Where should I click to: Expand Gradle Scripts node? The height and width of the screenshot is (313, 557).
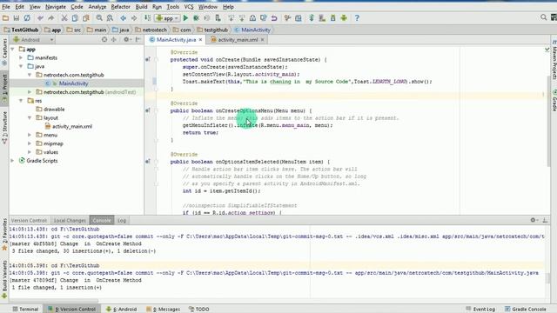click(x=12, y=161)
